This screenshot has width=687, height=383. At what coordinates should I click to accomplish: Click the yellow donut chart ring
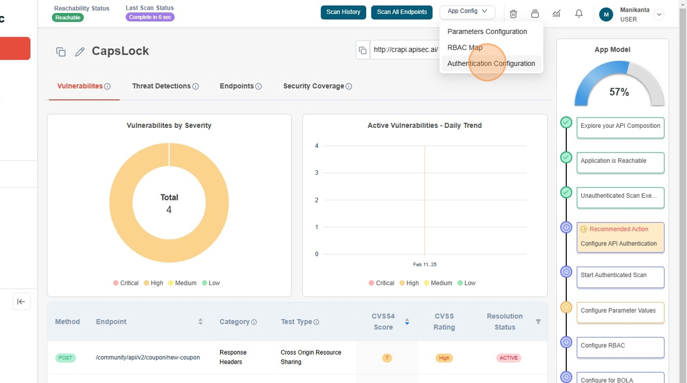(121, 204)
